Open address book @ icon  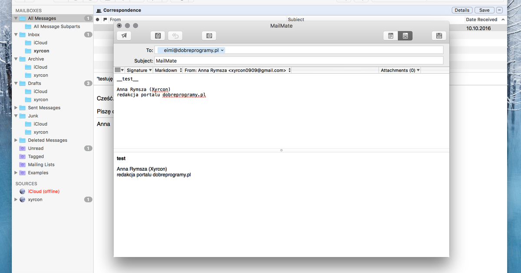[x=209, y=36]
